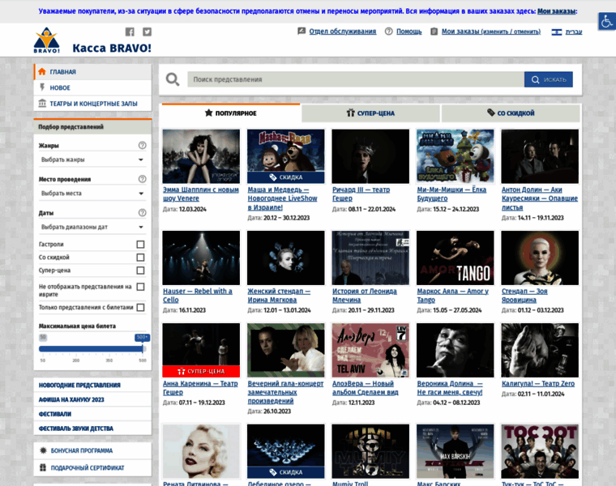Open the Даты help question icon
Image resolution: width=616 pixels, height=486 pixels.
point(142,213)
